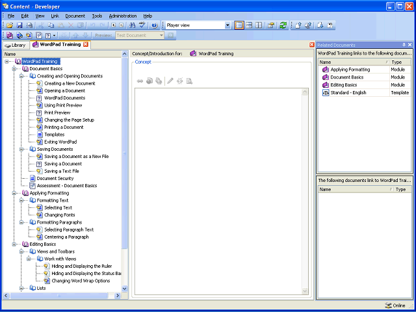The width and height of the screenshot is (416, 312).
Task: Collapse the Document Basics module
Action: click(x=14, y=69)
